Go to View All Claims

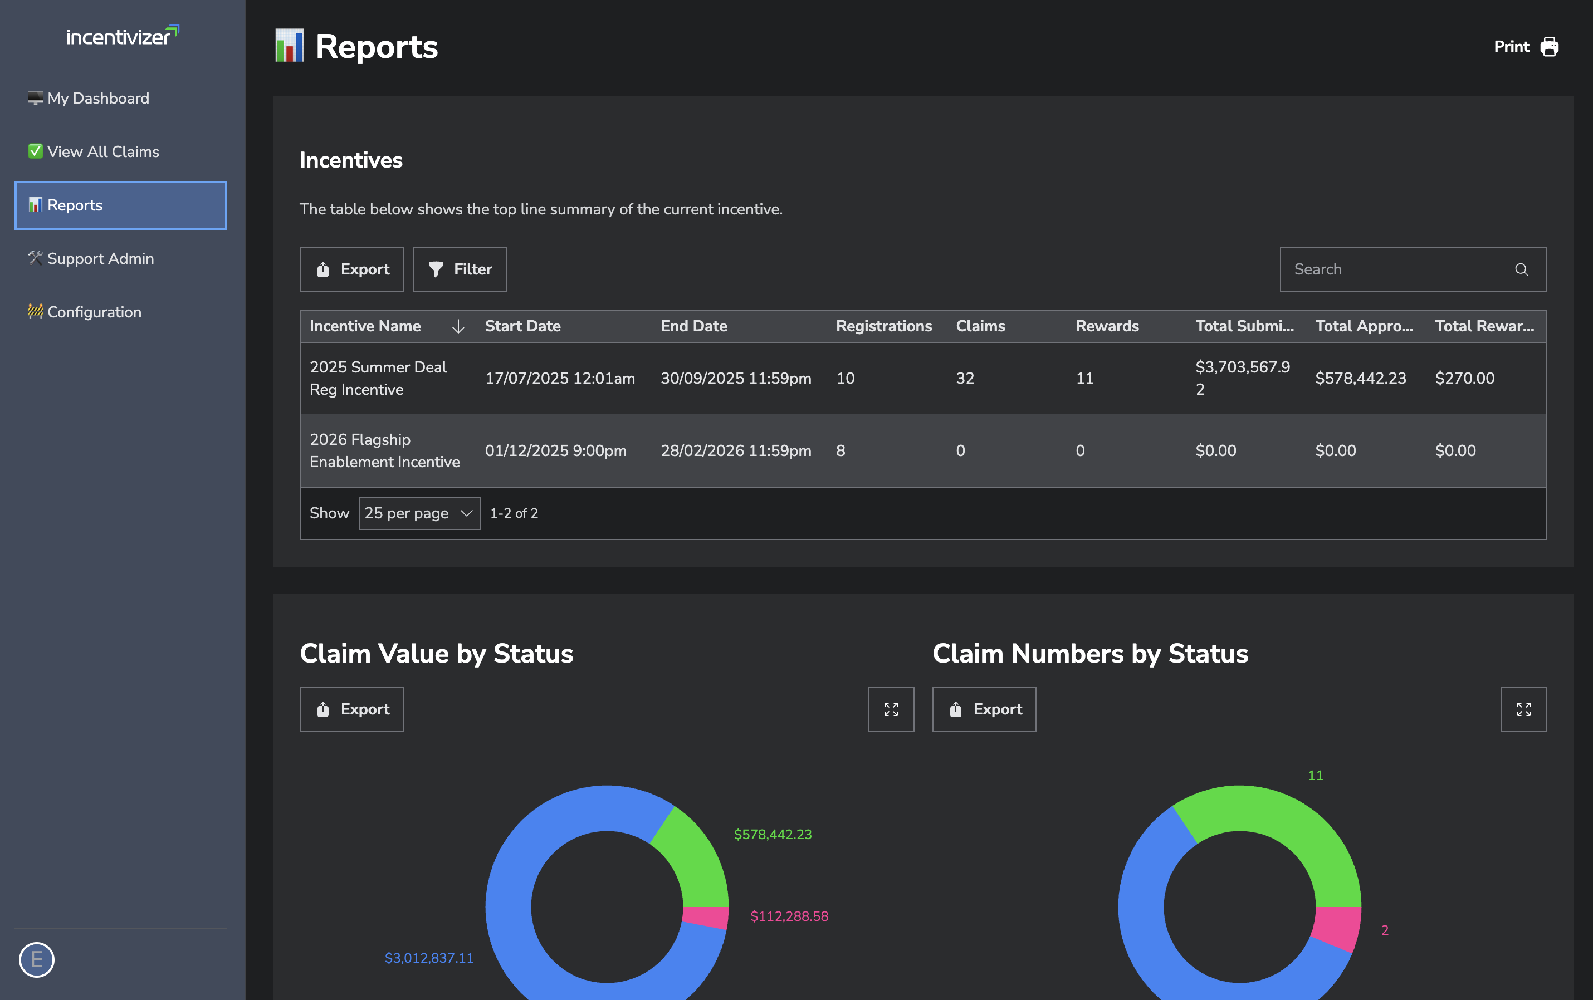102,152
